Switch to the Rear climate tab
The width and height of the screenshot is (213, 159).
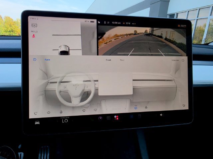tap(122, 60)
